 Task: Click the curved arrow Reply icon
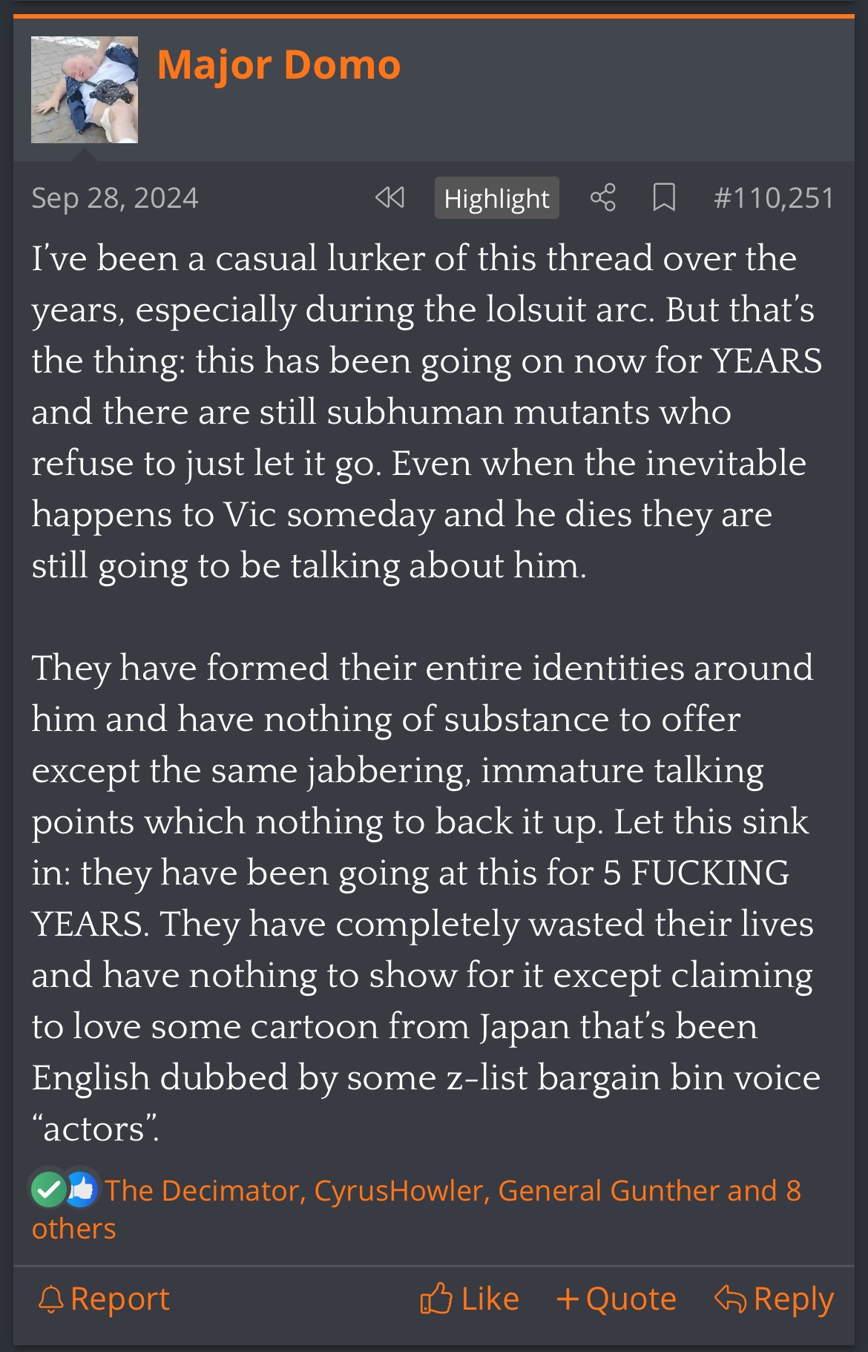pyautogui.click(x=730, y=1299)
